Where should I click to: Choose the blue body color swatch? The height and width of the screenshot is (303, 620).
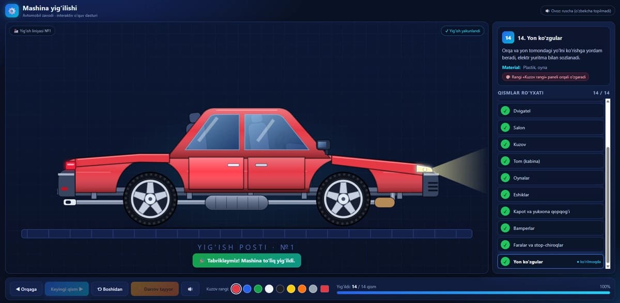pos(247,289)
